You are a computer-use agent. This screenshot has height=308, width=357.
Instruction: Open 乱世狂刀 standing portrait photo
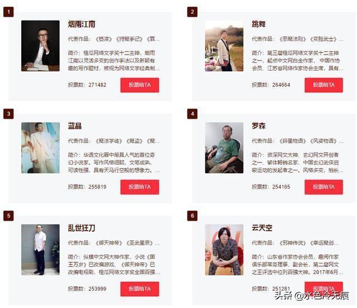(x=41, y=250)
